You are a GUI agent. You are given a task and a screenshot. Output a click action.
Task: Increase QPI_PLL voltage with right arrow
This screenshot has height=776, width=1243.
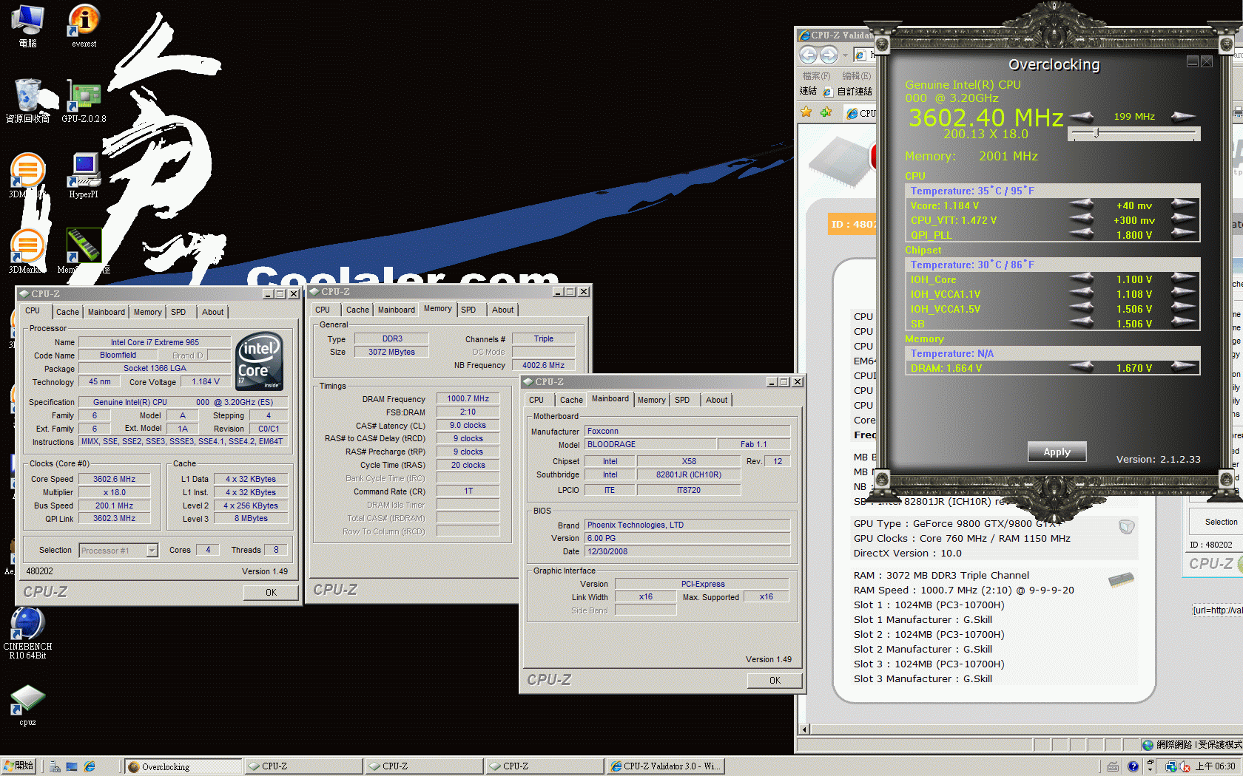point(1183,234)
